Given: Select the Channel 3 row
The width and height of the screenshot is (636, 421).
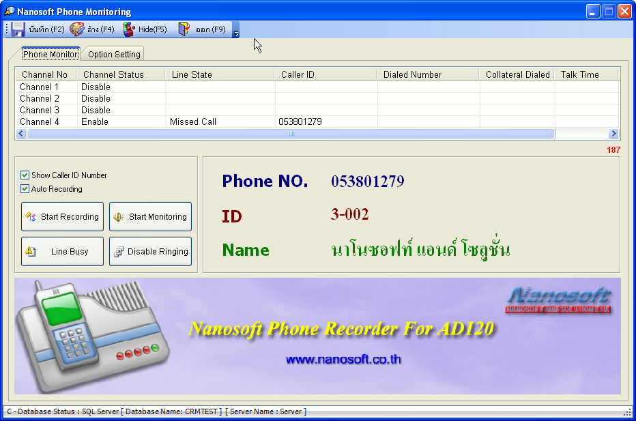Looking at the screenshot, I should (x=317, y=110).
